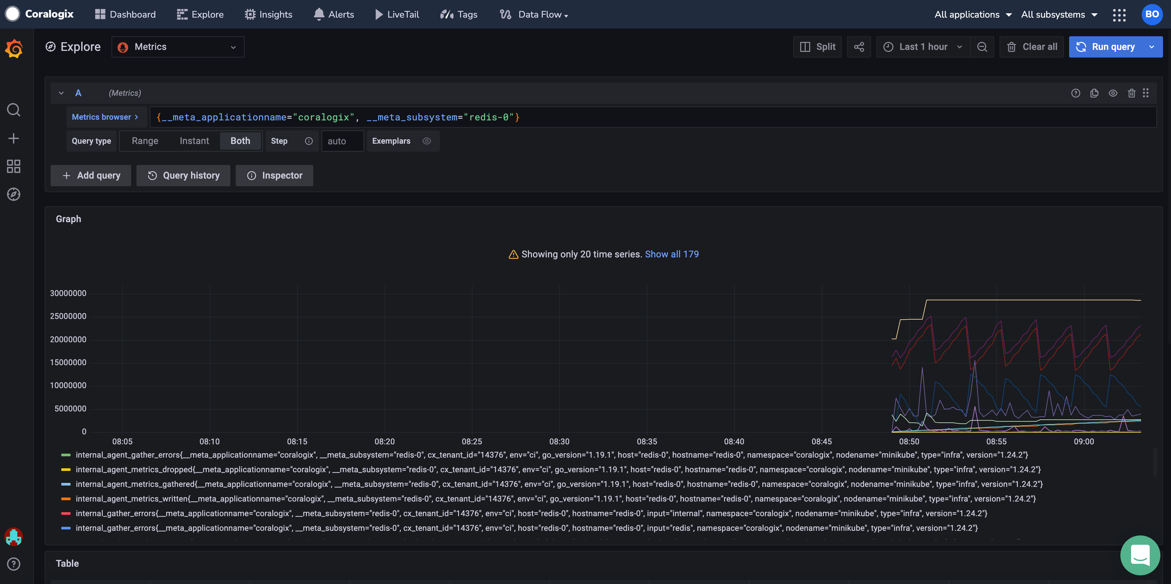Click the Run query button
Image resolution: width=1171 pixels, height=584 pixels.
click(1105, 47)
